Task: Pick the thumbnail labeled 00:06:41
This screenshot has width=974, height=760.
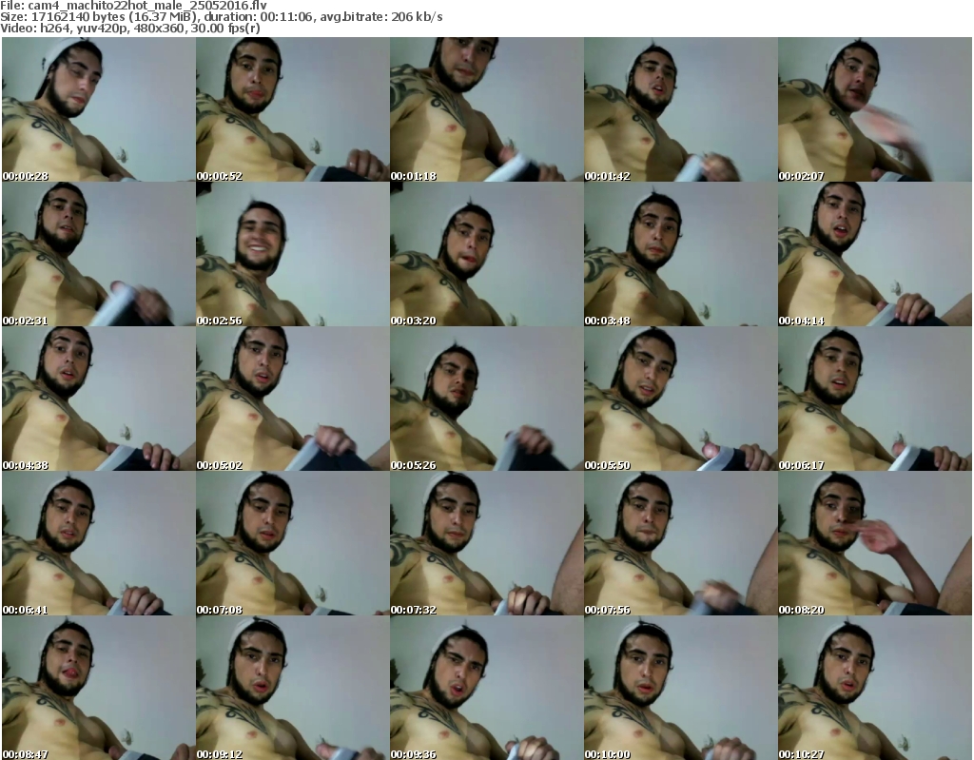Action: [99, 544]
